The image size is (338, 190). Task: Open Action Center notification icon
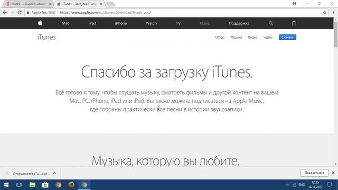click(x=330, y=185)
